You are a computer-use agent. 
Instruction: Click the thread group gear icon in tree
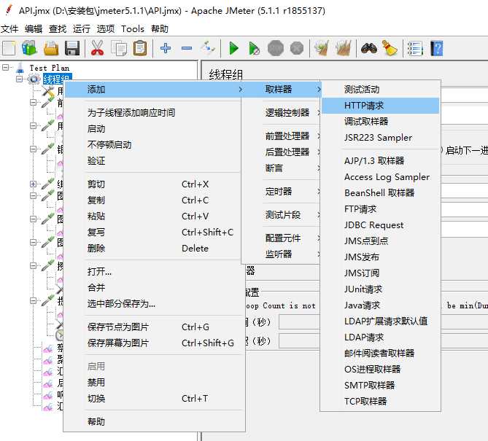pyautogui.click(x=34, y=79)
